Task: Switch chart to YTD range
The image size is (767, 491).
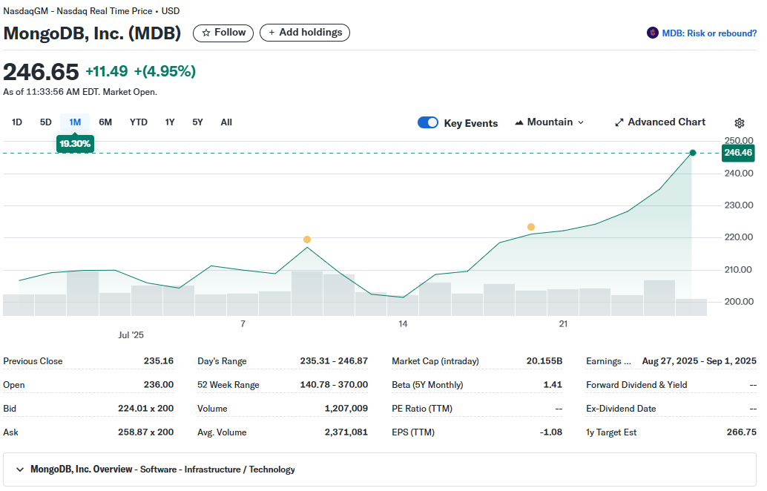Action: (x=139, y=122)
